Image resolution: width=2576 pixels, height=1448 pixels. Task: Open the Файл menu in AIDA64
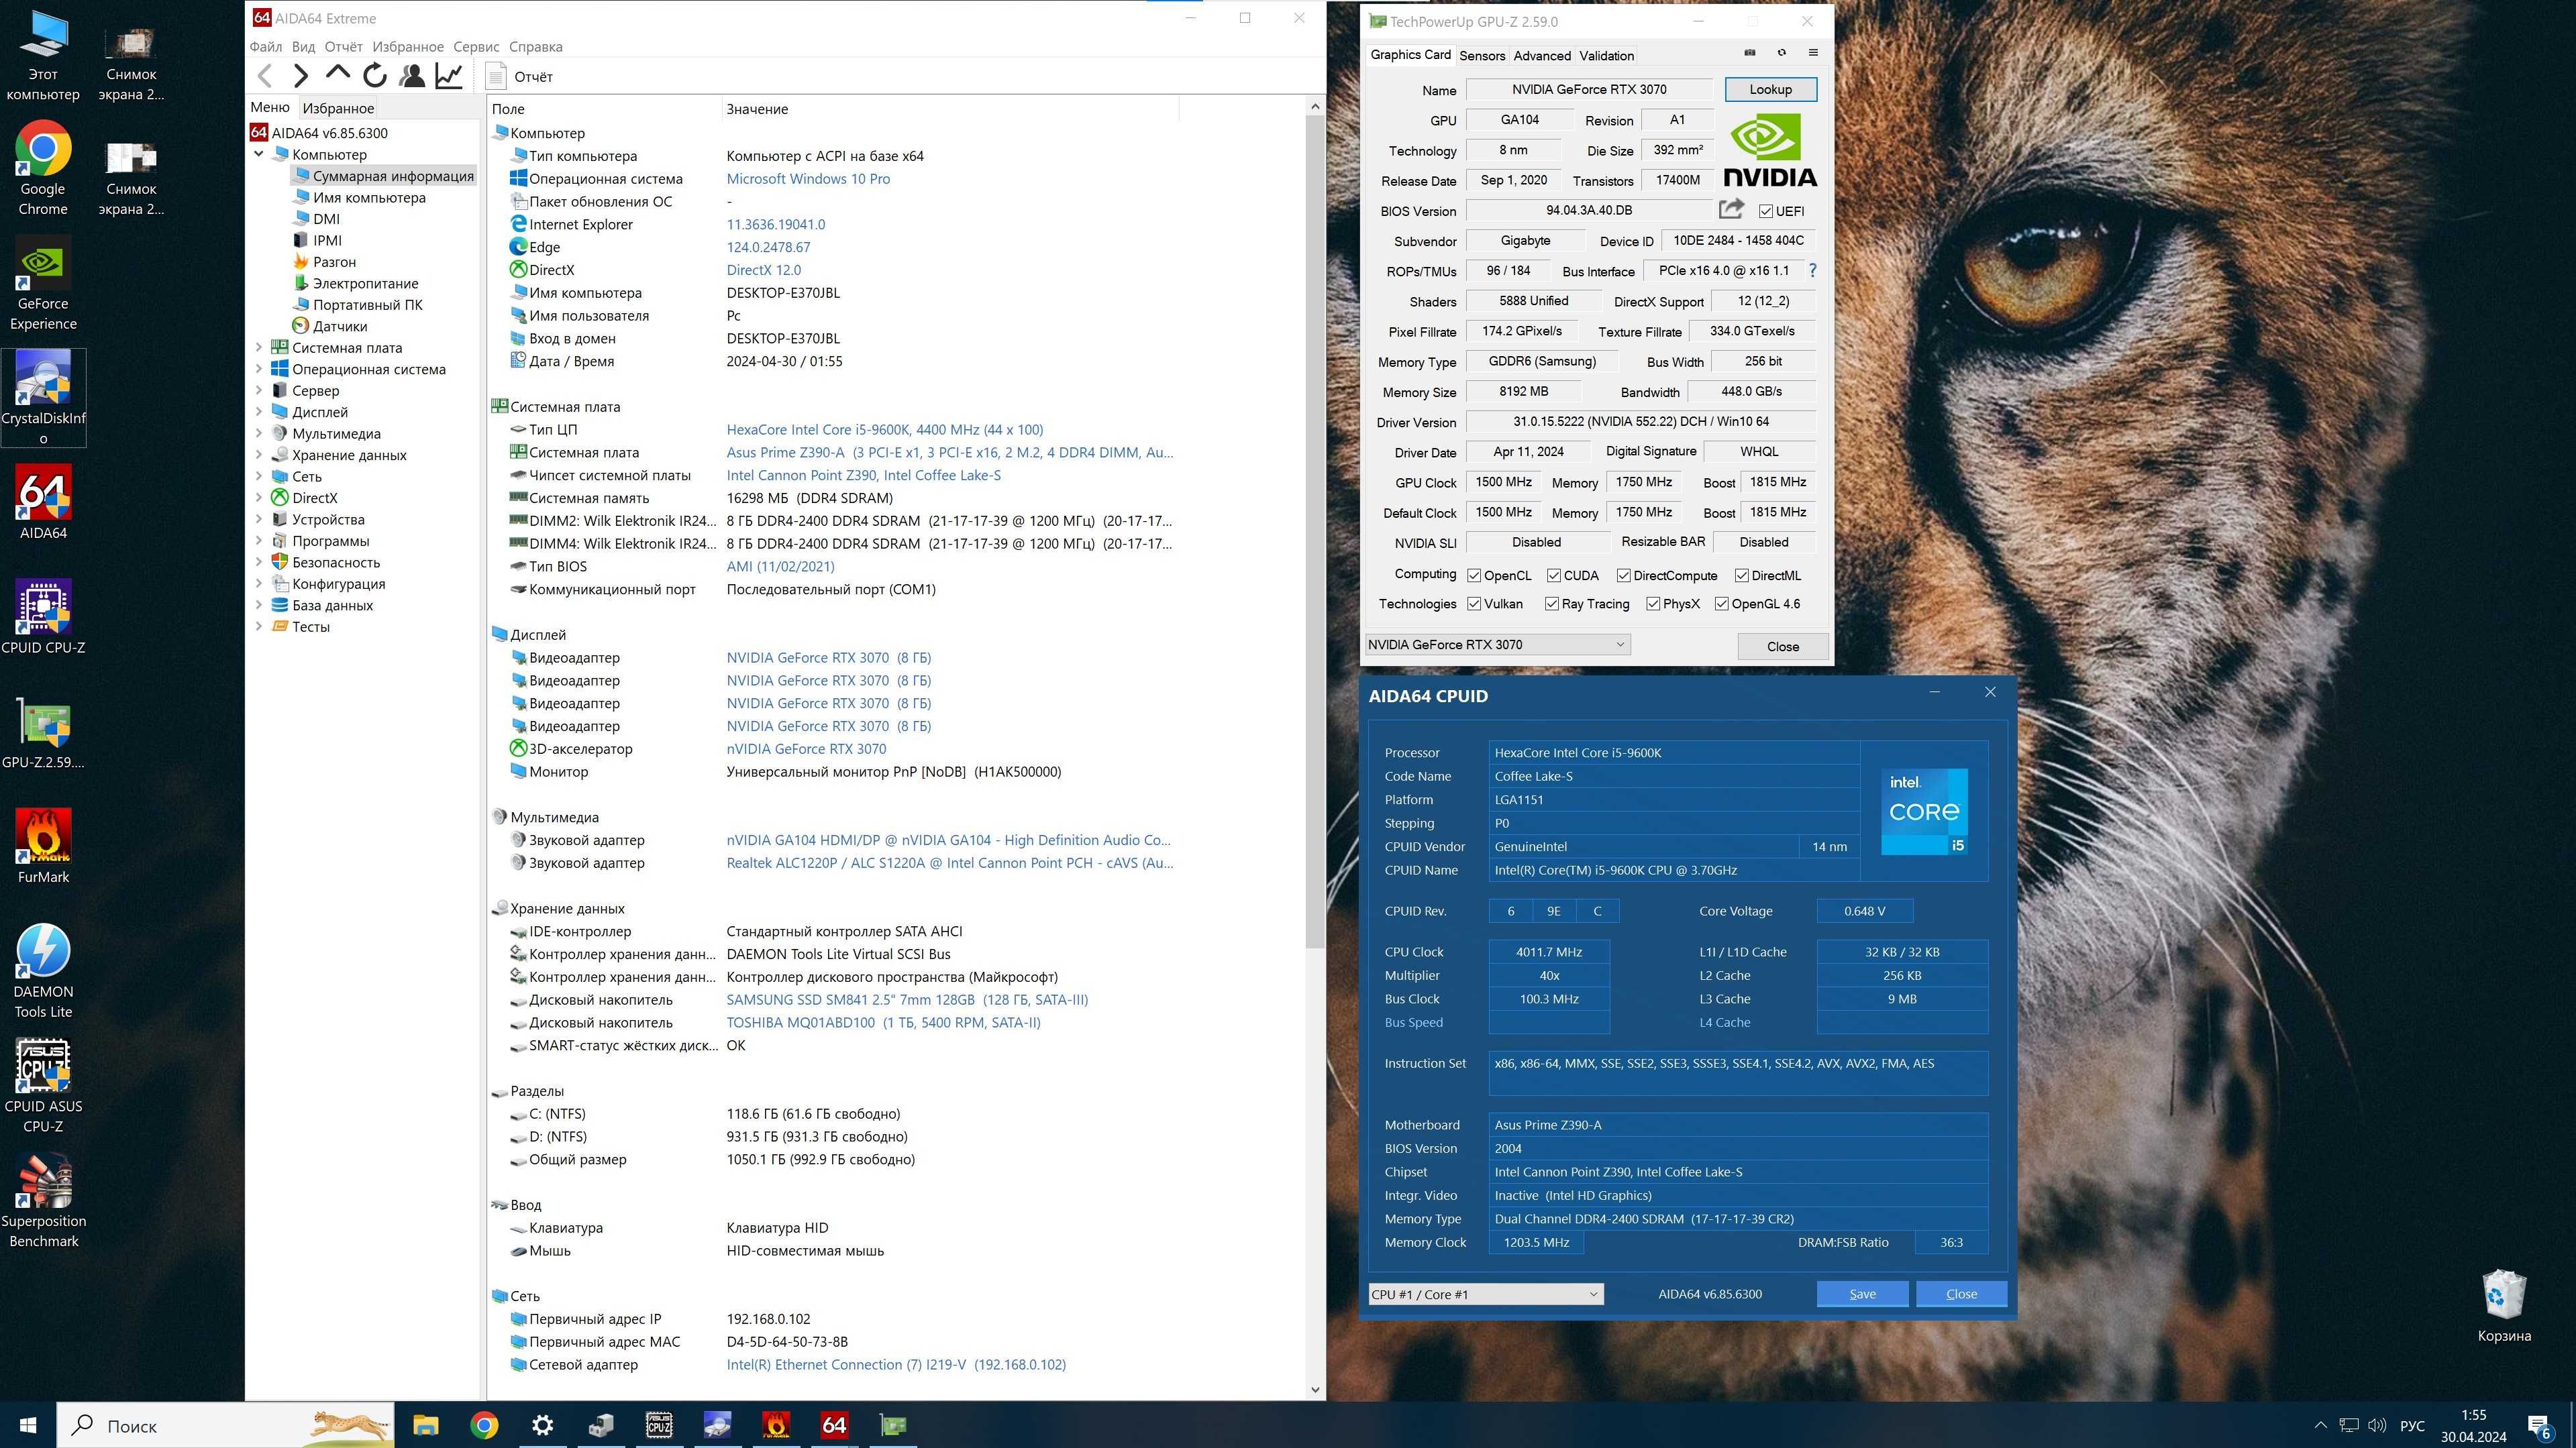click(266, 47)
